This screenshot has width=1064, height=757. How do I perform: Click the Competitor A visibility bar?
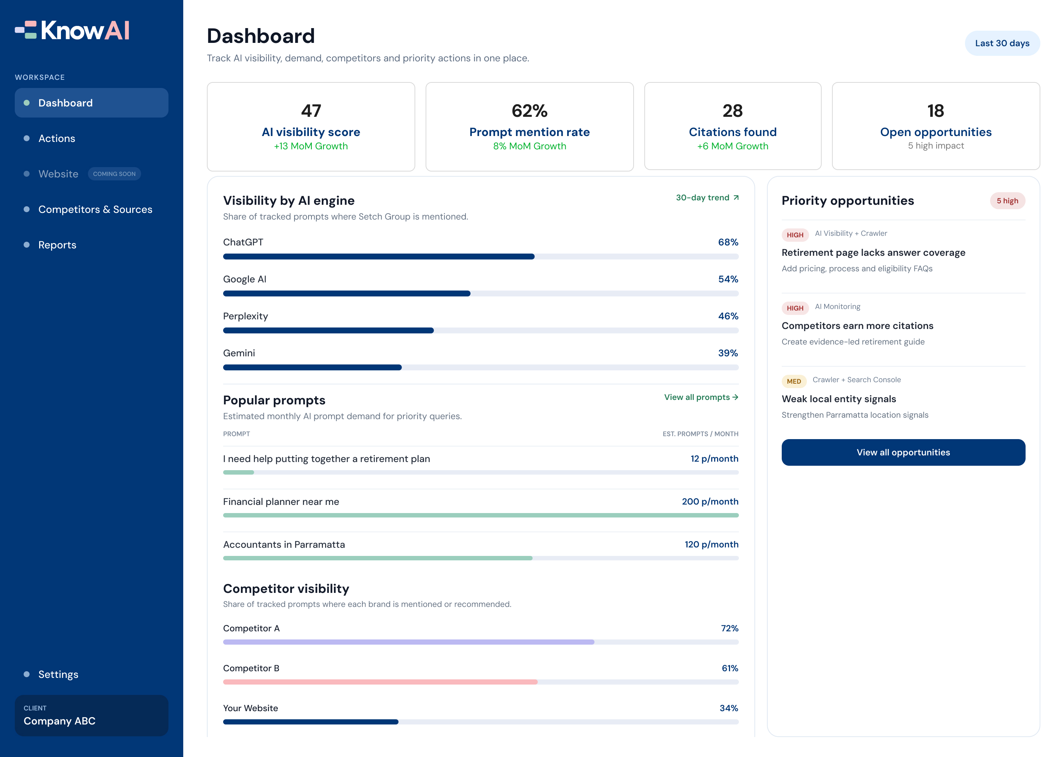pos(481,642)
